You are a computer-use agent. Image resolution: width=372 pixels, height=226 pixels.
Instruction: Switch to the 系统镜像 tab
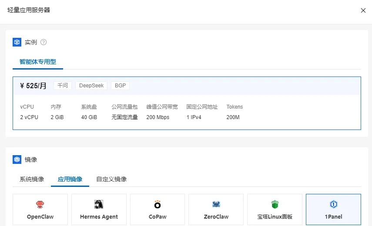point(32,179)
